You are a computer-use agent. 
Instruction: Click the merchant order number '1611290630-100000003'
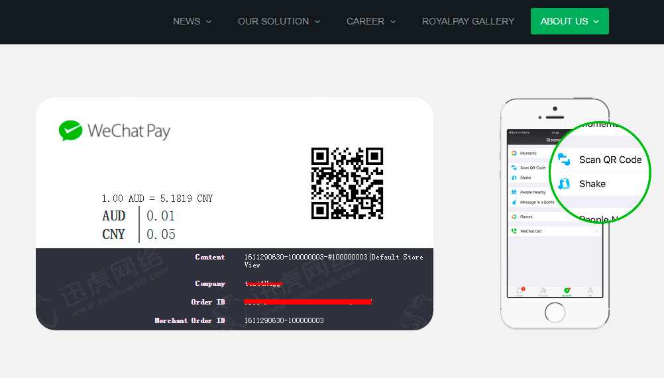(284, 320)
